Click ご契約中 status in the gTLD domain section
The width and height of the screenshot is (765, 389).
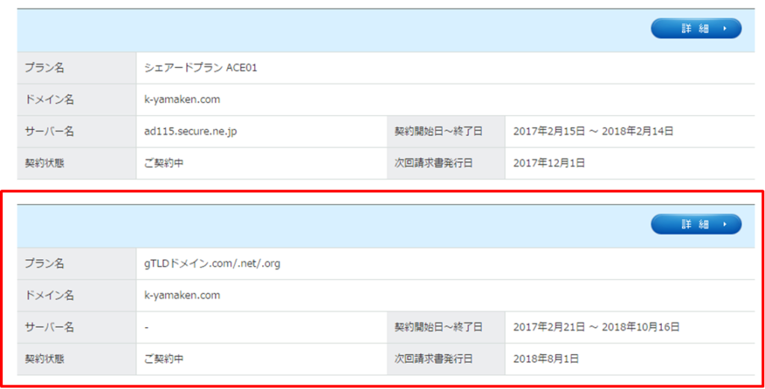(164, 358)
